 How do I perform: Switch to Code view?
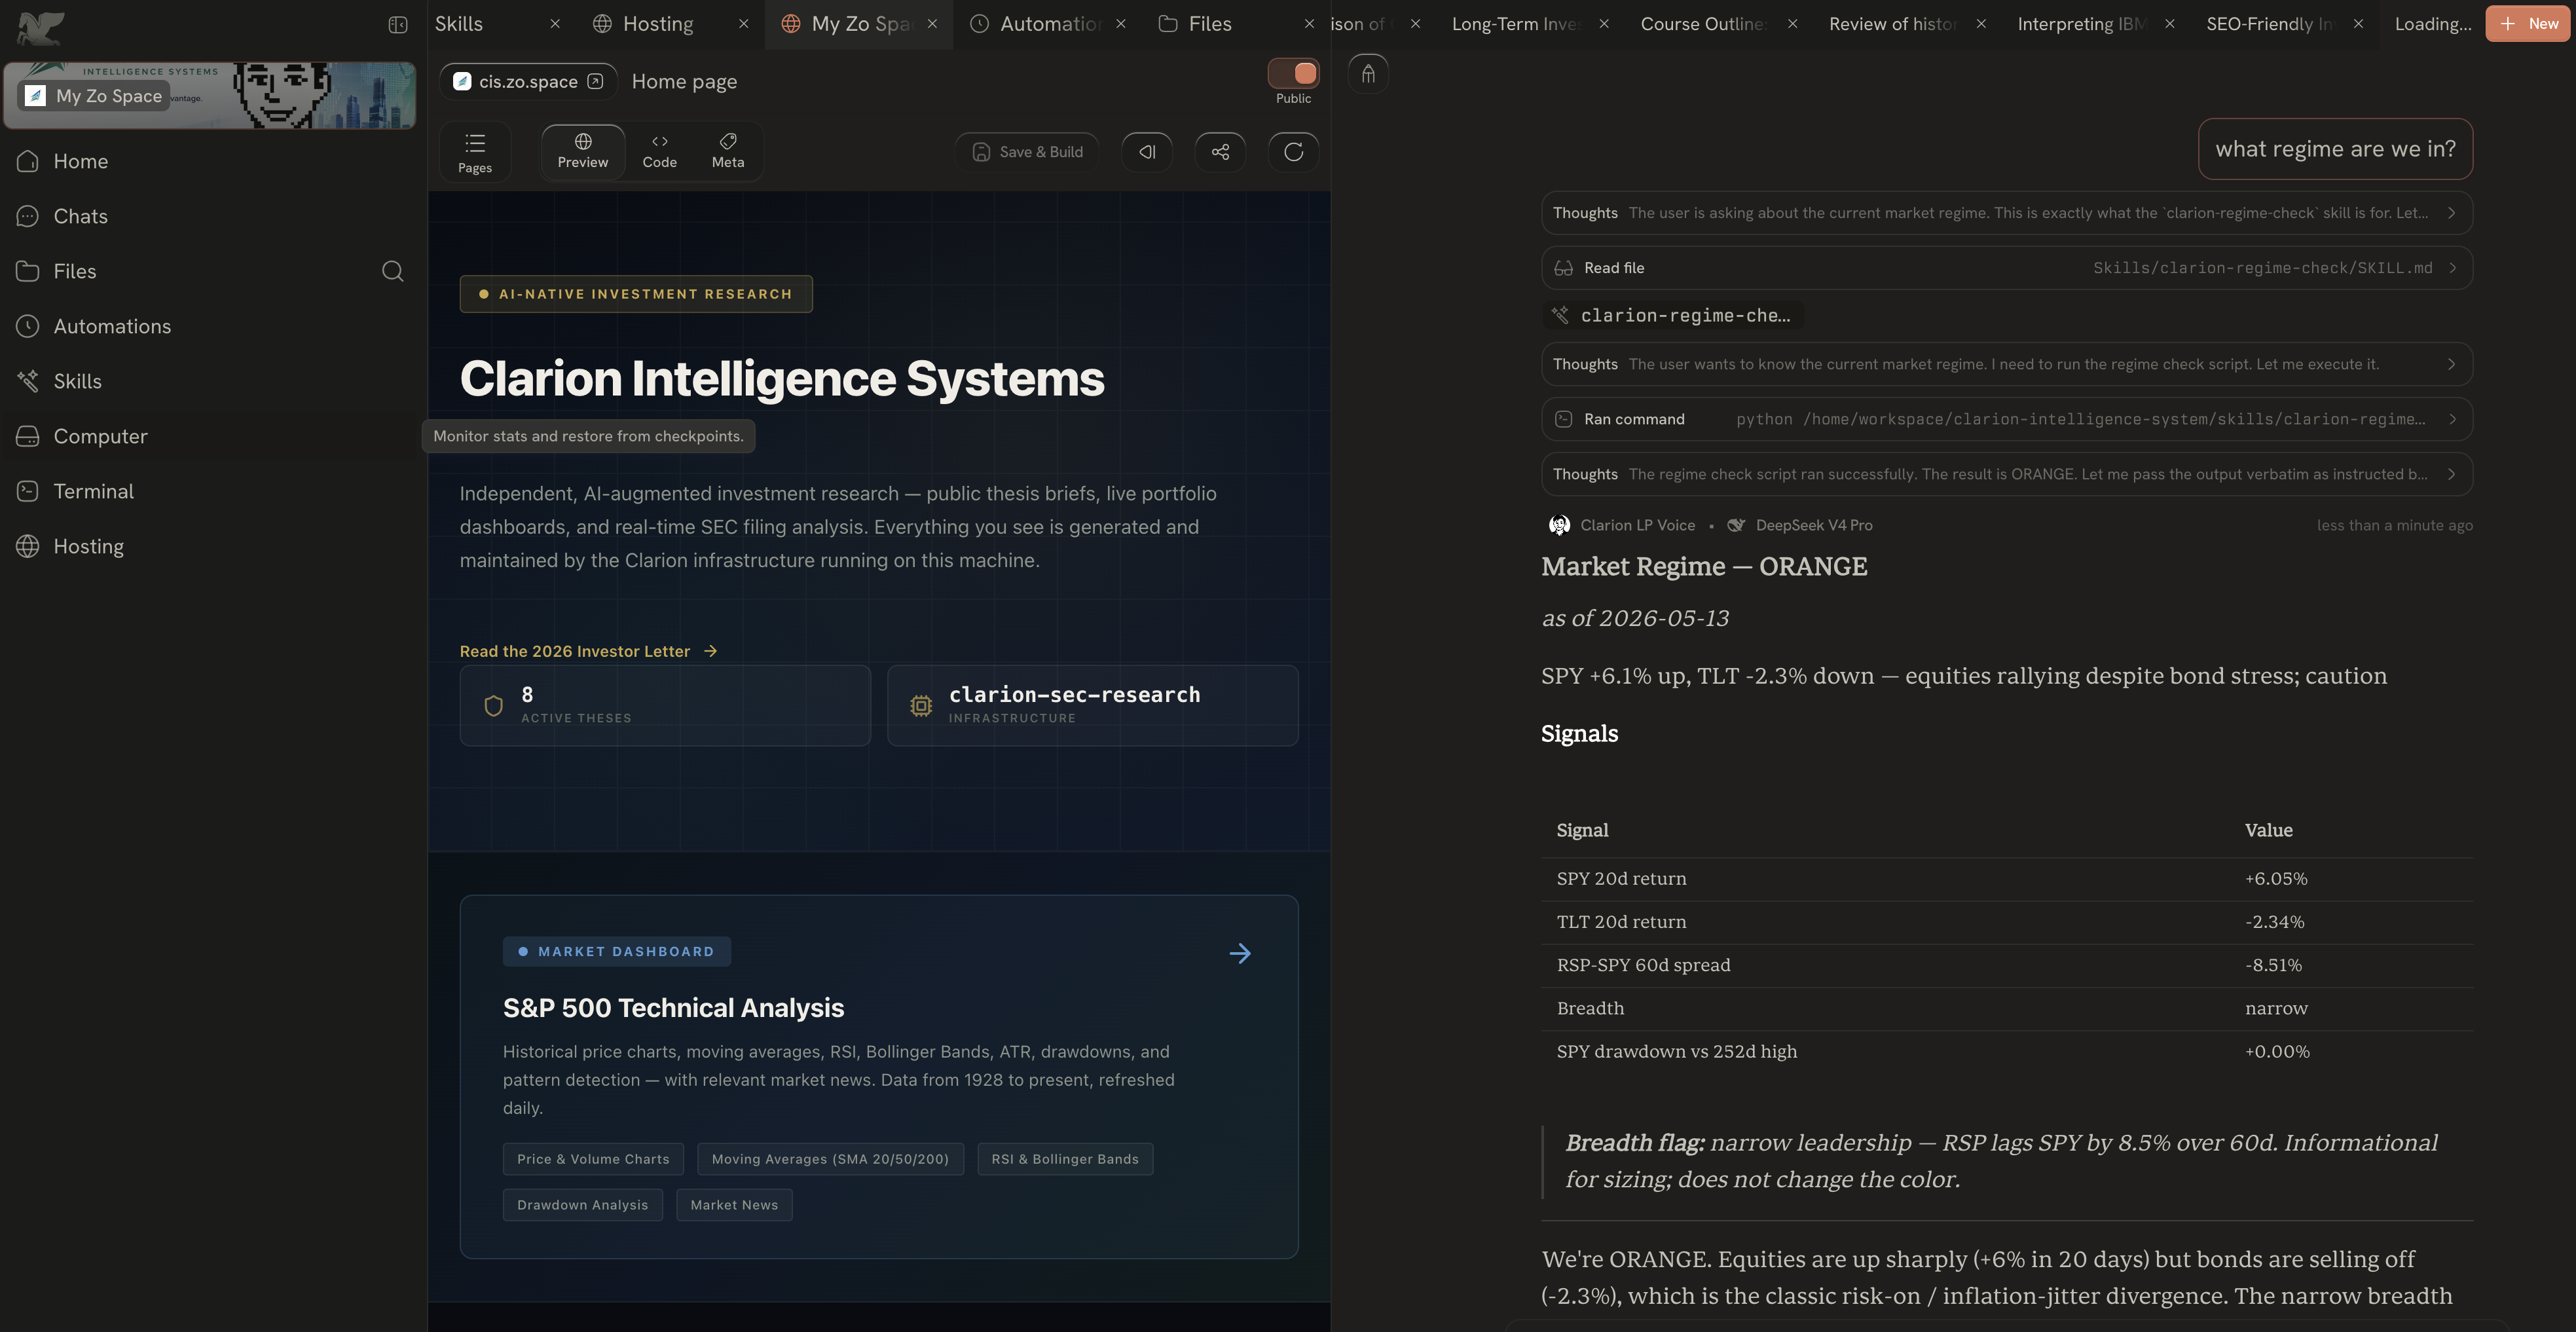point(659,151)
